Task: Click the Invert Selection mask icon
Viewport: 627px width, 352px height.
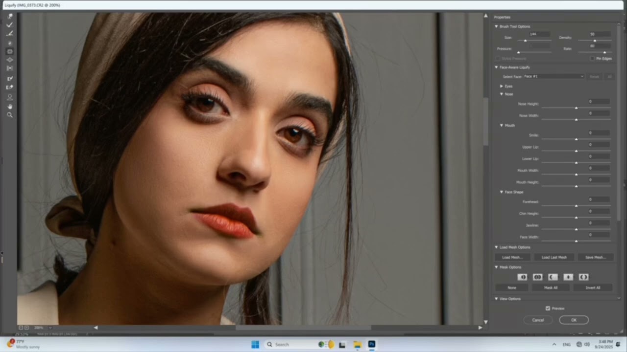Action: [583, 277]
